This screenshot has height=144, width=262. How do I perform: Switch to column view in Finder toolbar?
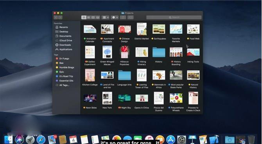pos(93,17)
